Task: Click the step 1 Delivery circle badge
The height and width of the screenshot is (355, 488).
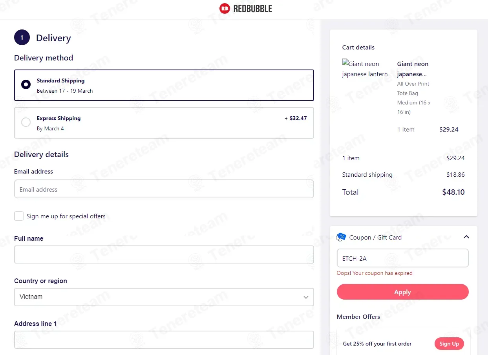Action: pos(22,38)
